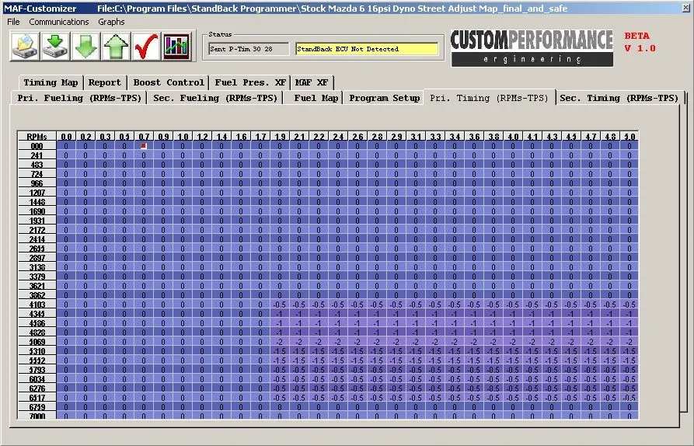Switch to Sec. Timing (RPMs-TPS) tab
694x446 pixels.
(619, 99)
